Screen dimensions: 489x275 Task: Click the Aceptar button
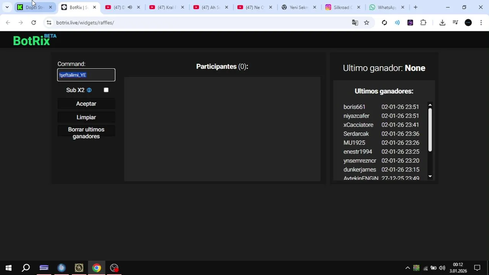tap(86, 104)
